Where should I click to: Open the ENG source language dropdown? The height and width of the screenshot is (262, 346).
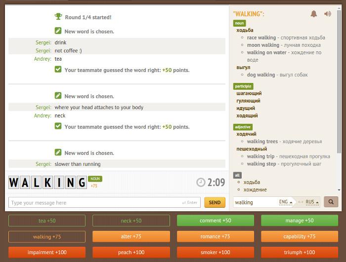coord(286,202)
